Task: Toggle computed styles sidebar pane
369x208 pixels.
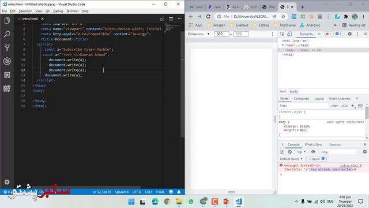Action: 360,106
